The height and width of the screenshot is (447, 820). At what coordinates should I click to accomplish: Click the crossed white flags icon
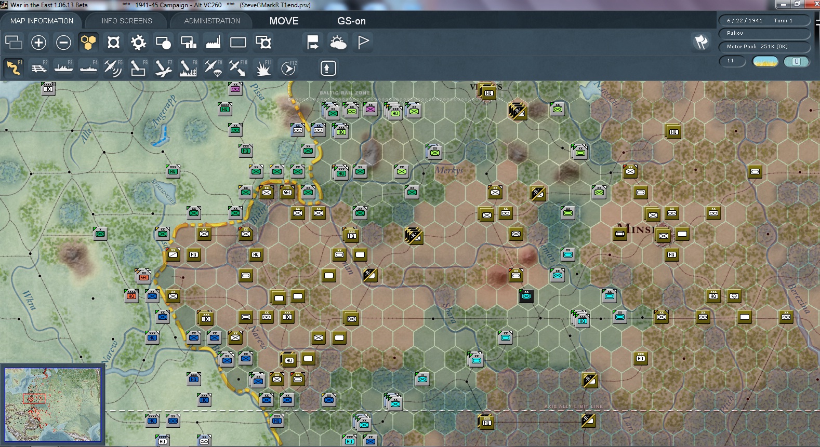(x=701, y=42)
